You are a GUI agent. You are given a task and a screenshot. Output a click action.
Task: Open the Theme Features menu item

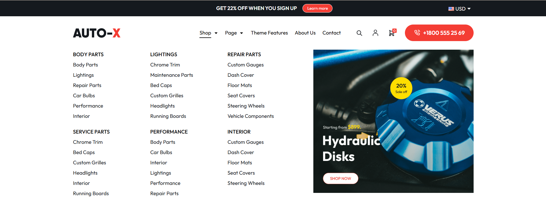pos(269,33)
